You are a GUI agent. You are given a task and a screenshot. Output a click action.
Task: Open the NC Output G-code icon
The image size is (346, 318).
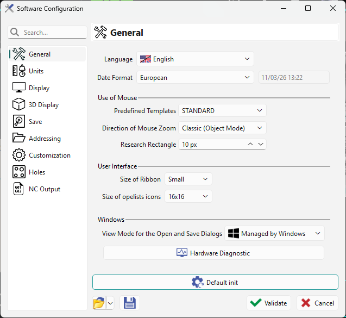(19, 189)
